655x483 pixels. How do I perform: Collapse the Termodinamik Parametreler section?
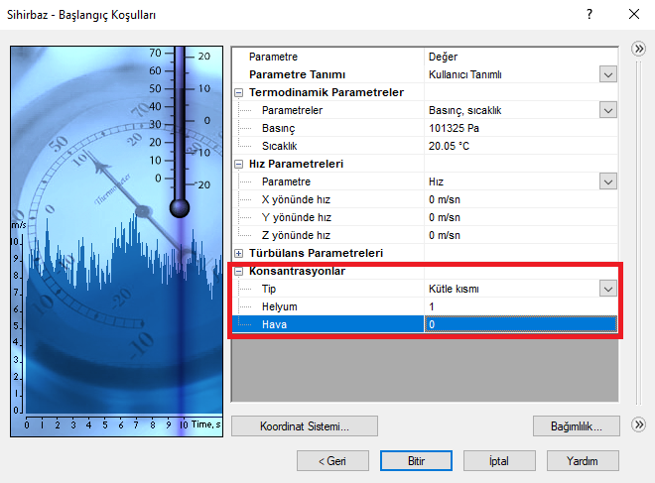(x=238, y=92)
